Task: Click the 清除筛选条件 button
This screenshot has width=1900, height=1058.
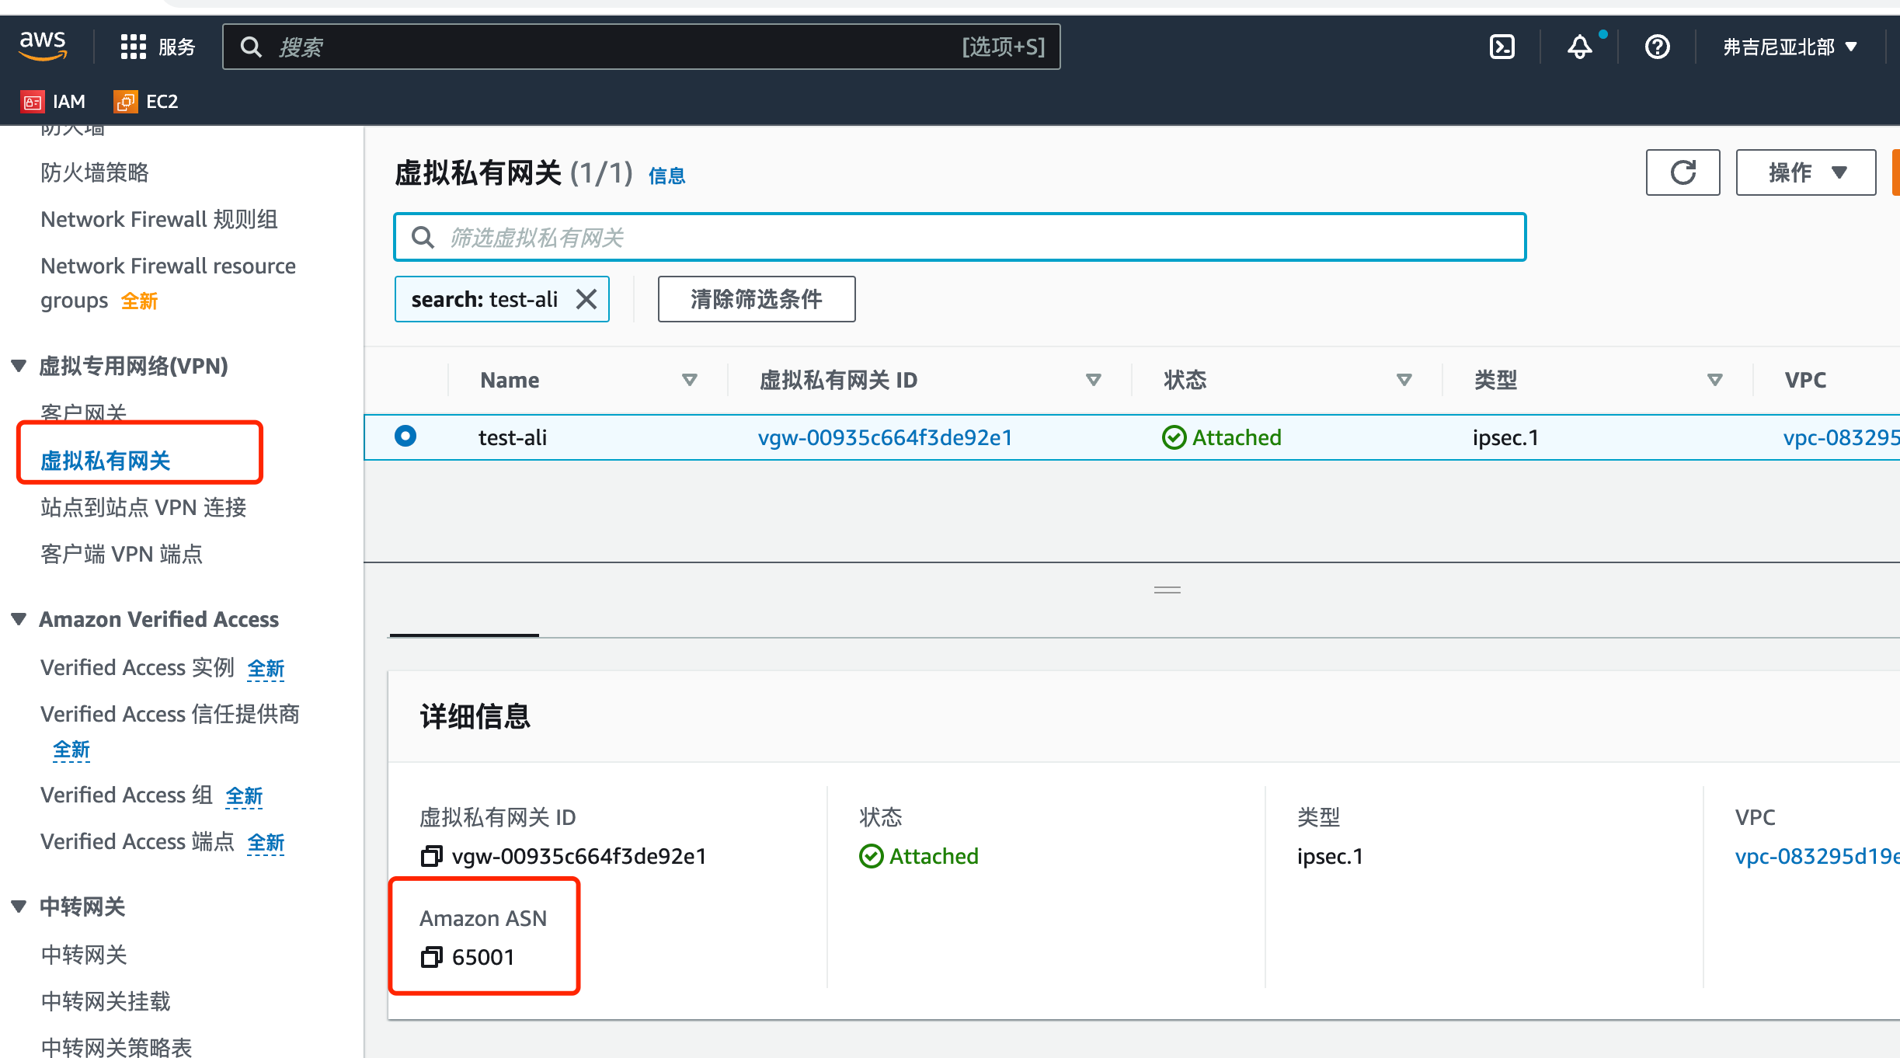Action: coord(757,299)
